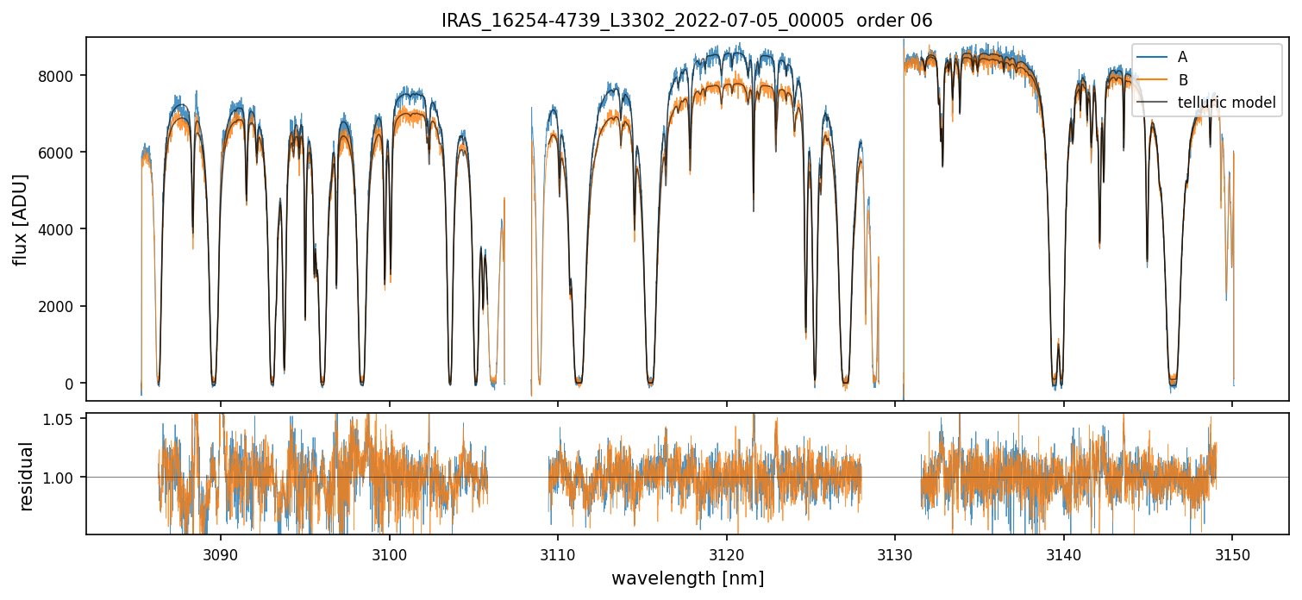Click the 3150 wavelength tick label
The width and height of the screenshot is (1302, 600).
(1231, 553)
